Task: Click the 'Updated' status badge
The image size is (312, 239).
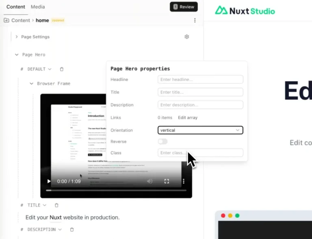Action: pyautogui.click(x=58, y=20)
